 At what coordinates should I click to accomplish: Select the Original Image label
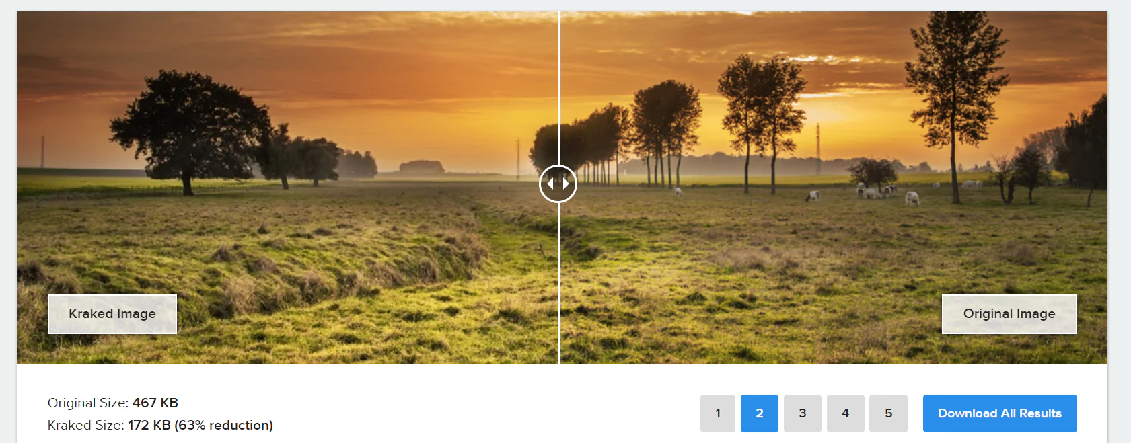pos(1009,314)
